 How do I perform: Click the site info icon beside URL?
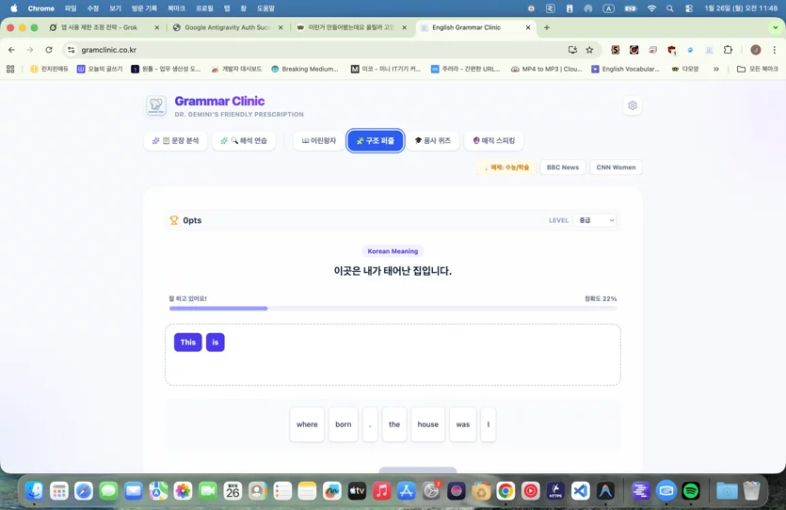pyautogui.click(x=72, y=50)
